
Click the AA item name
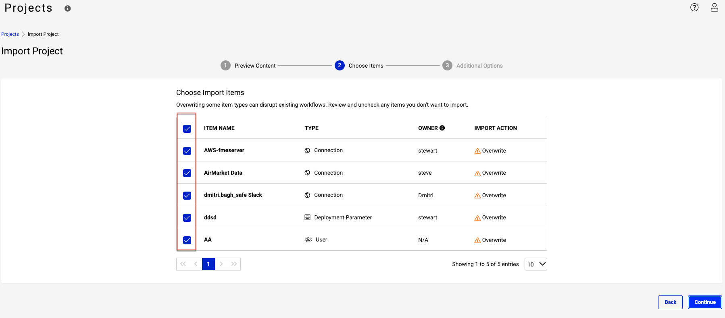pyautogui.click(x=208, y=240)
